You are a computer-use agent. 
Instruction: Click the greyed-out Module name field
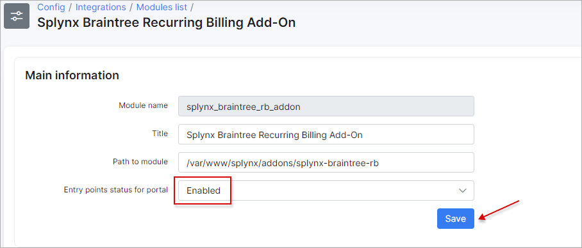326,106
